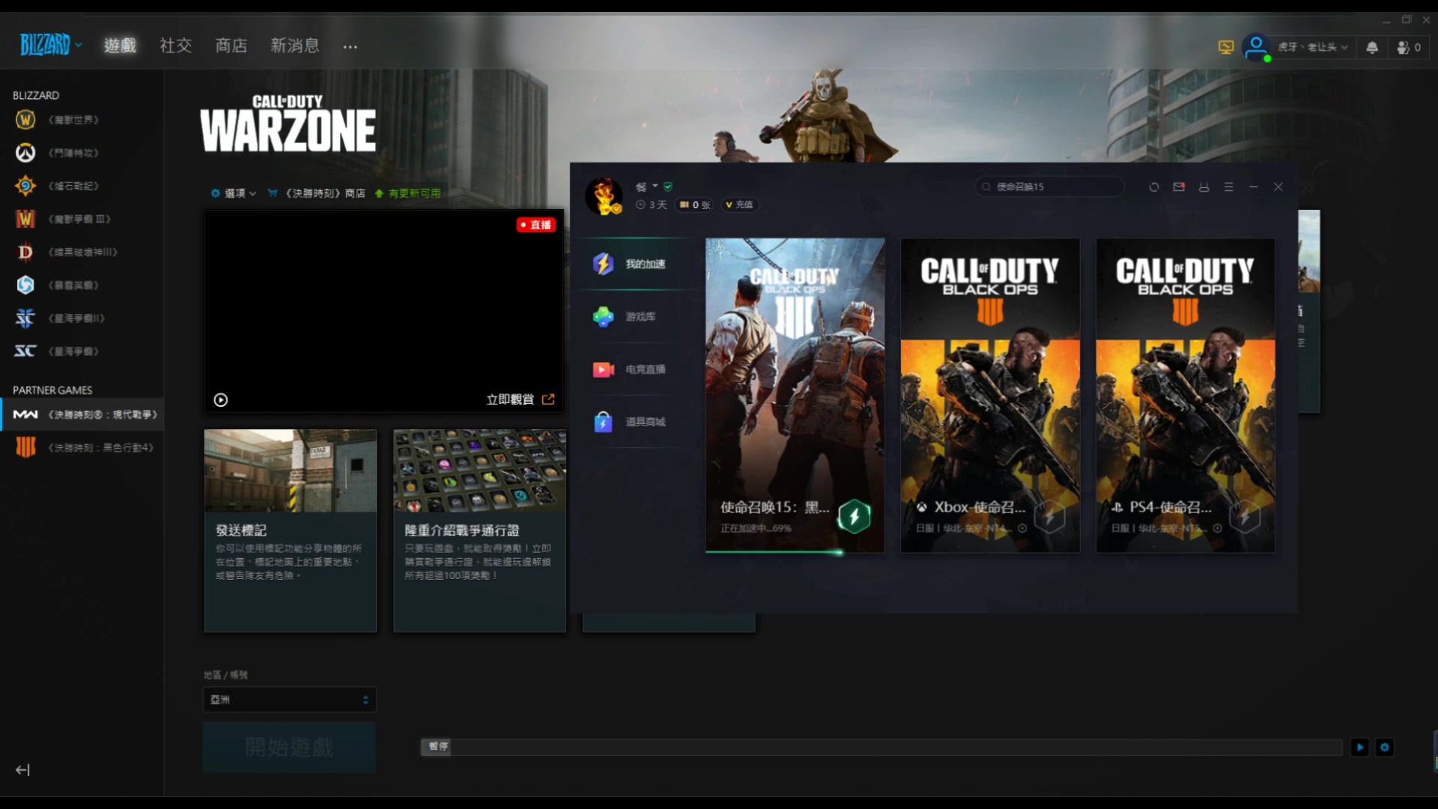The image size is (1438, 809).
Task: Switch to the 遊戲 tab
Action: [x=120, y=46]
